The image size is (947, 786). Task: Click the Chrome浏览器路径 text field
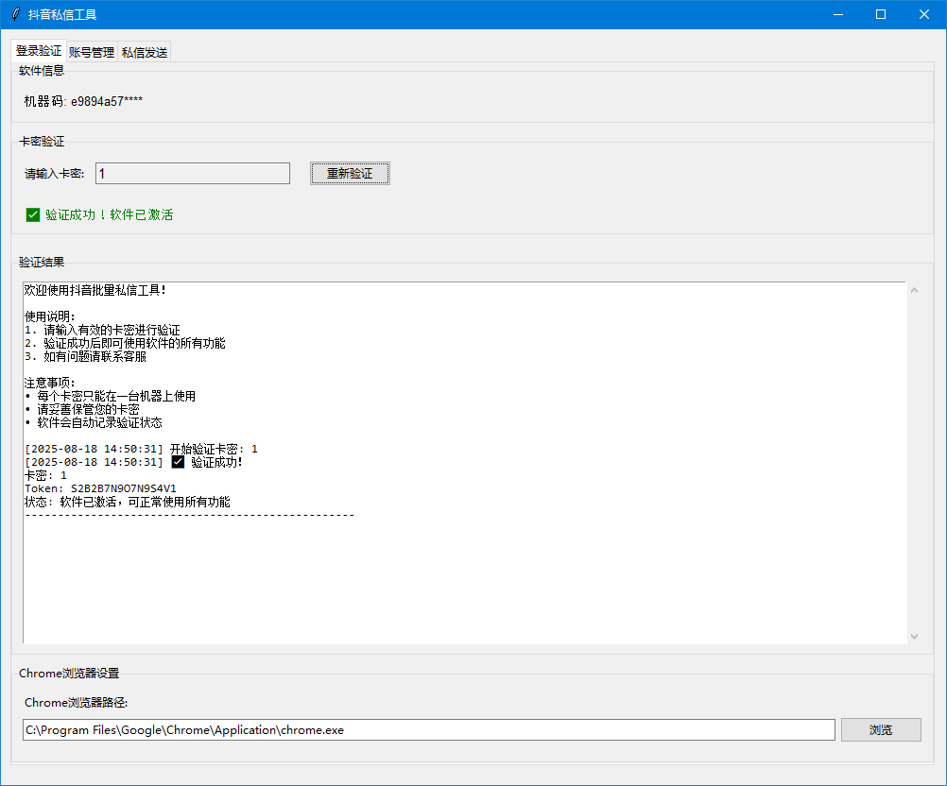coord(429,730)
